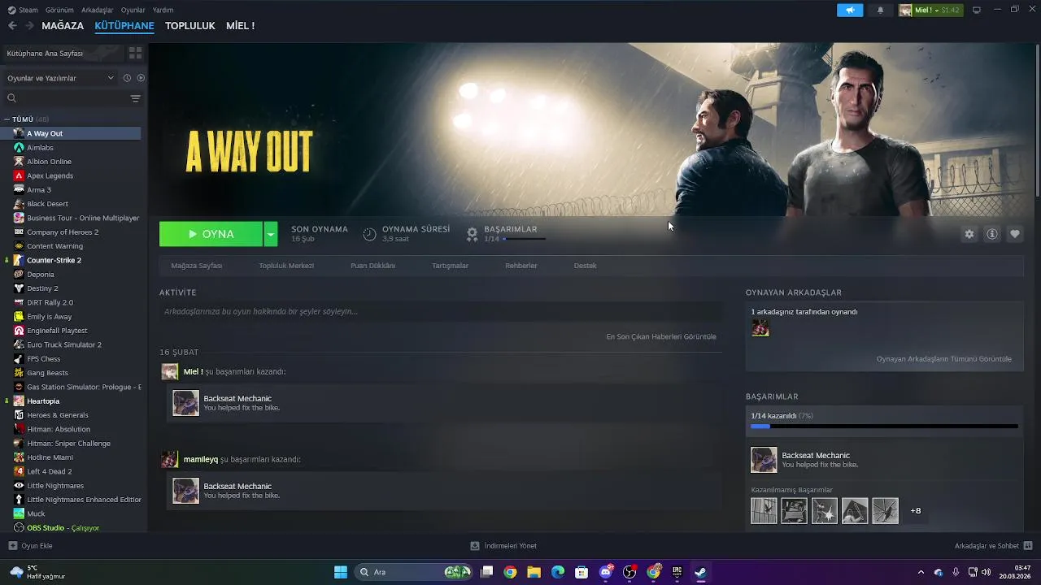Click the Backseat Mechanic achievement icon in Başarımlar
This screenshot has width=1041, height=585.
coord(764,460)
